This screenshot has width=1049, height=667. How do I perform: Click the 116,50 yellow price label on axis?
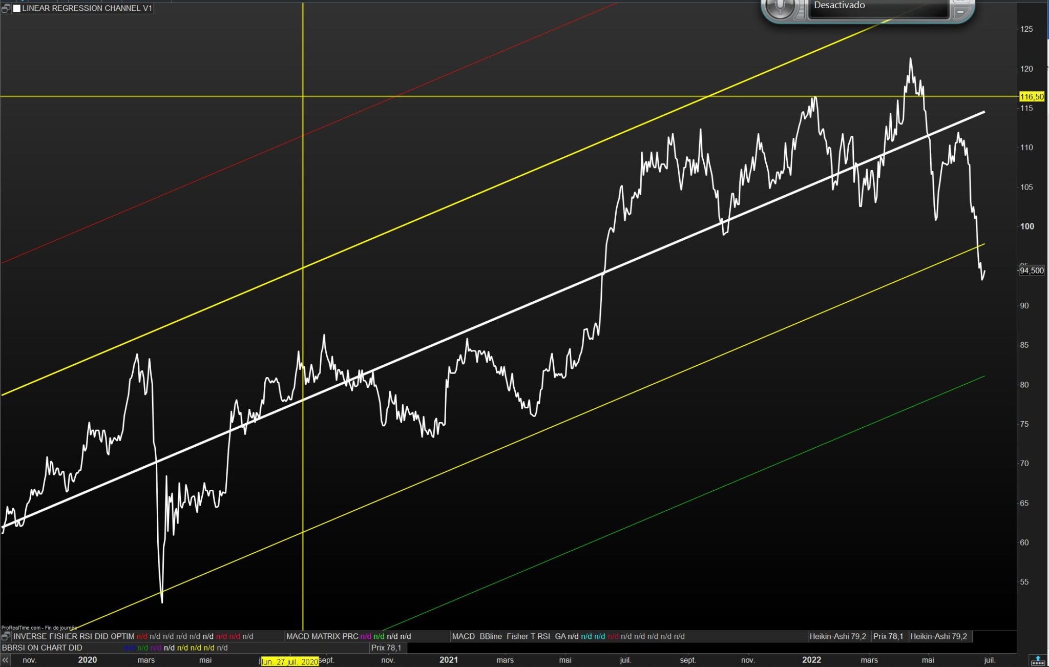(1032, 97)
